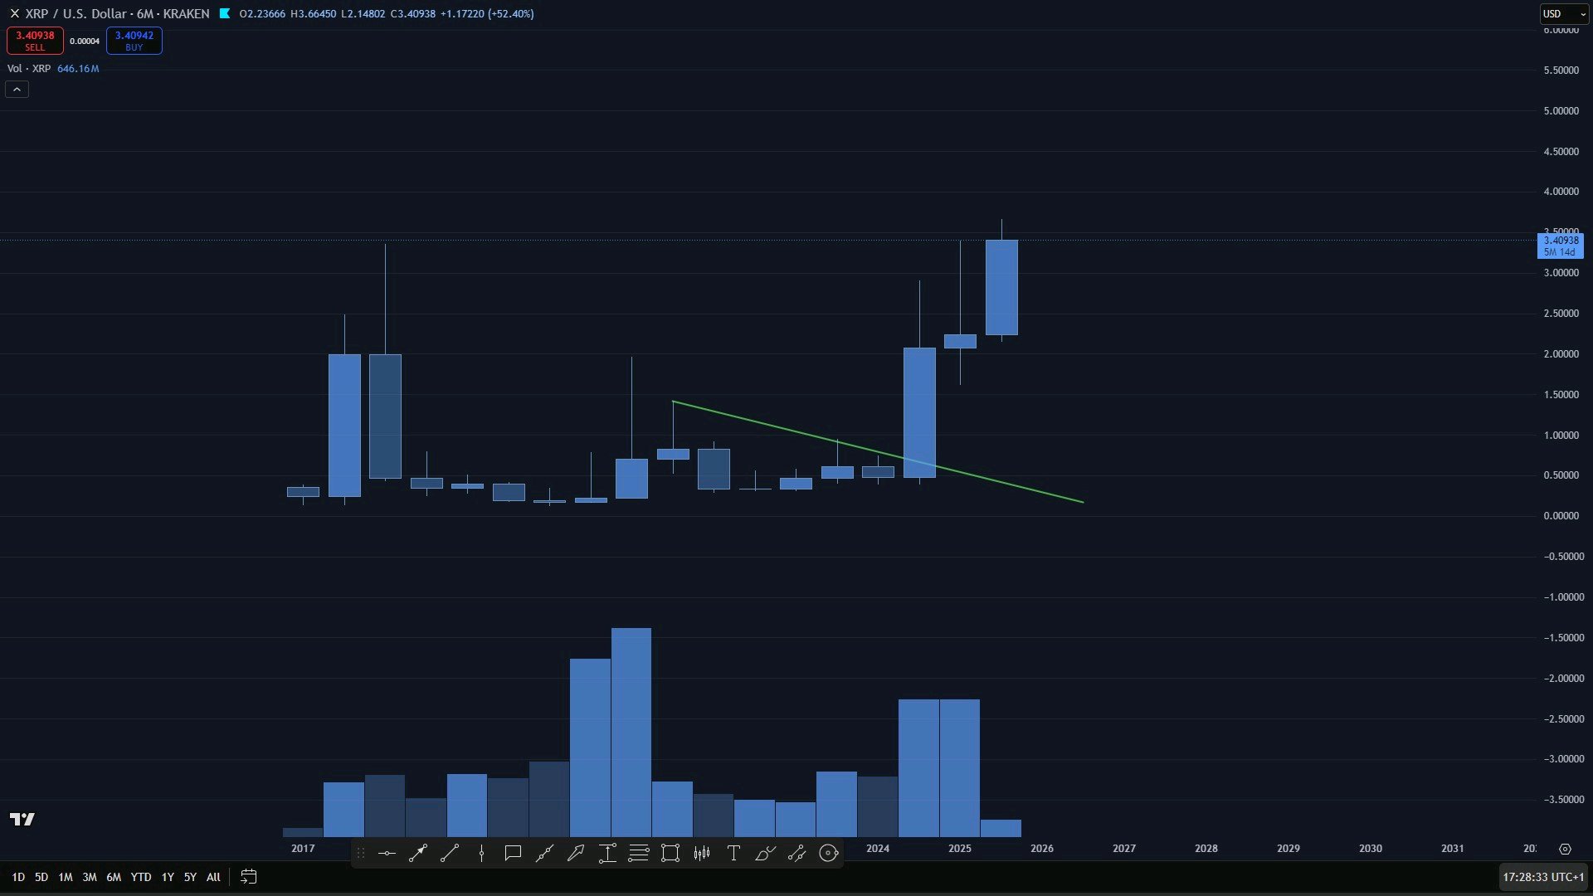Select the price range measure tool
Viewport: 1593px width, 896px height.
[607, 853]
